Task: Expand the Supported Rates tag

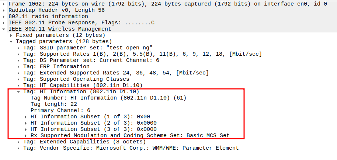Action: 18,54
